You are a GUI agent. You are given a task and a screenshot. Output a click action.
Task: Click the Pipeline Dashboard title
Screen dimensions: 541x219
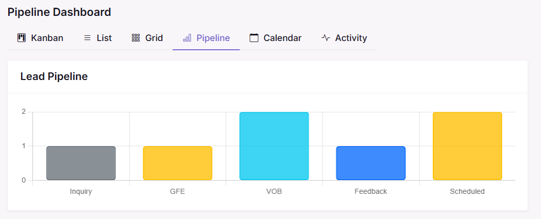[x=59, y=12]
